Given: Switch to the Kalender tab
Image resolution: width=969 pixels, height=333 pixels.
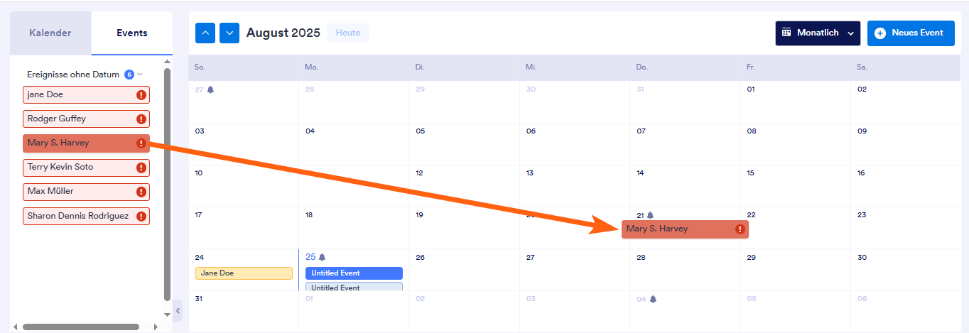Looking at the screenshot, I should (50, 33).
